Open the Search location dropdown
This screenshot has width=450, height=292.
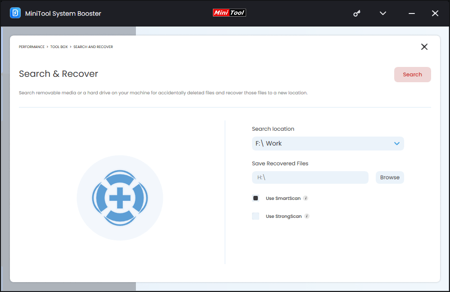(x=328, y=144)
